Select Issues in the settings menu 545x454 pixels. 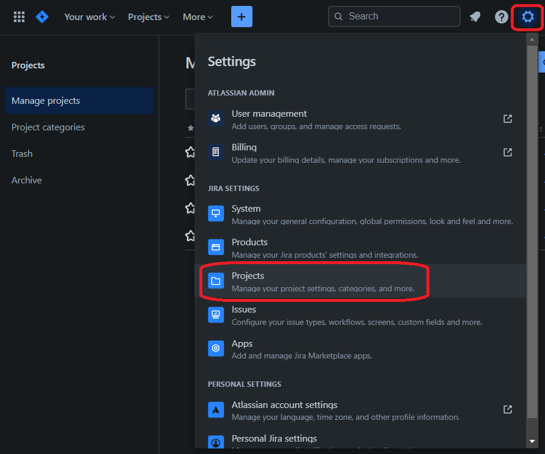244,310
